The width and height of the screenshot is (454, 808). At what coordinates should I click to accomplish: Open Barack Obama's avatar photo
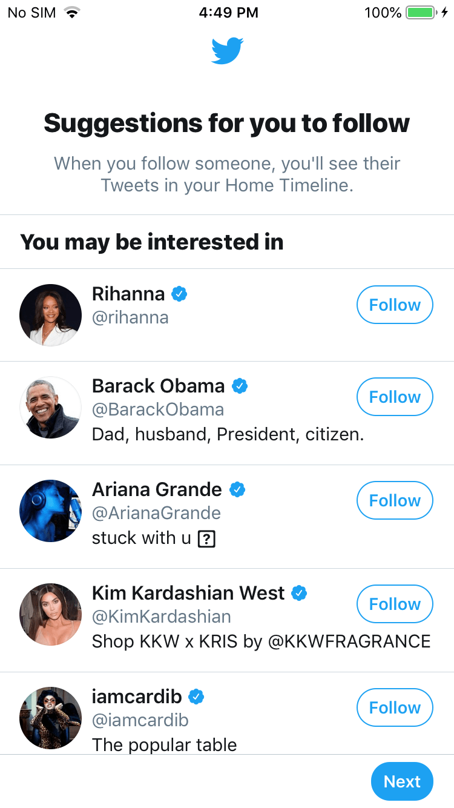tap(50, 407)
